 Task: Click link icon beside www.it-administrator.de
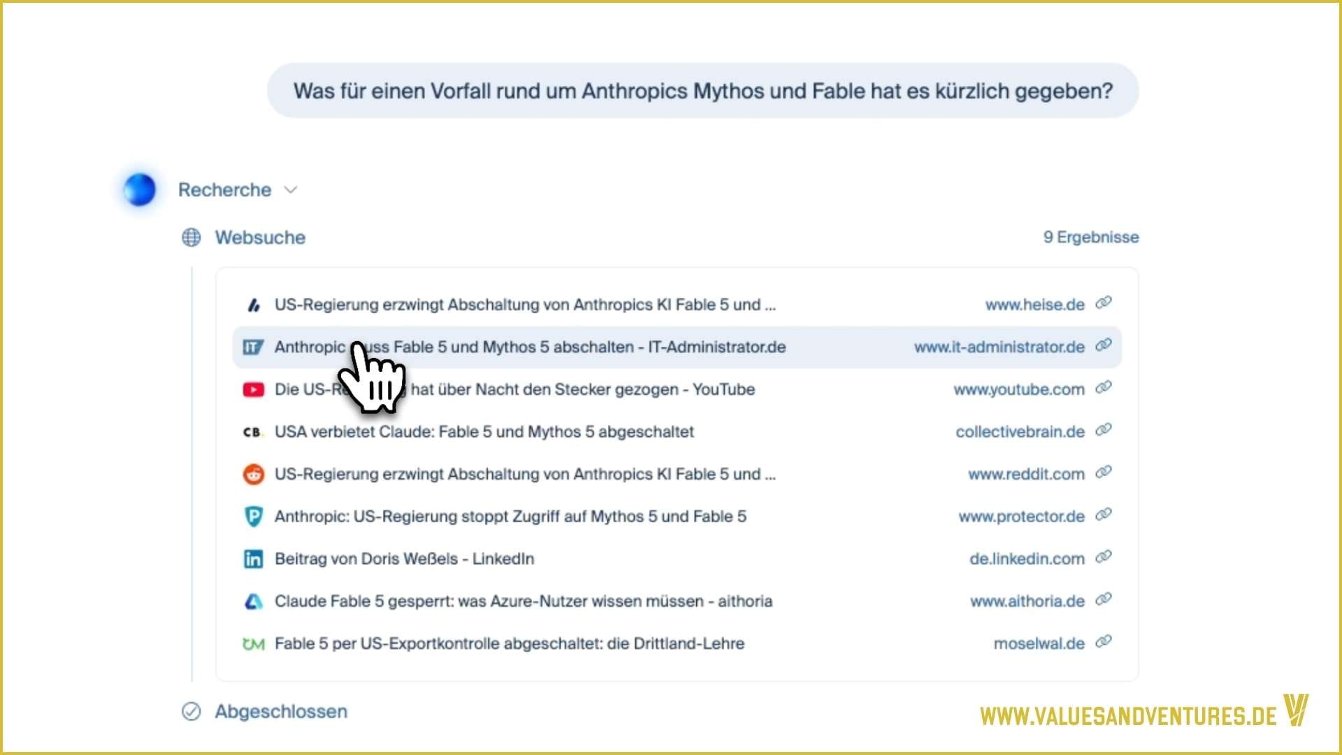1103,346
